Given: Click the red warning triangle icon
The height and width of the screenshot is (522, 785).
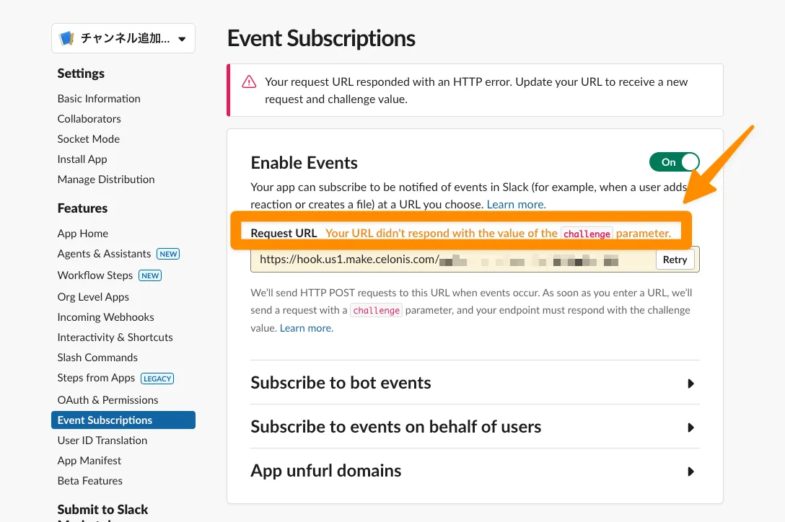Looking at the screenshot, I should [x=248, y=81].
